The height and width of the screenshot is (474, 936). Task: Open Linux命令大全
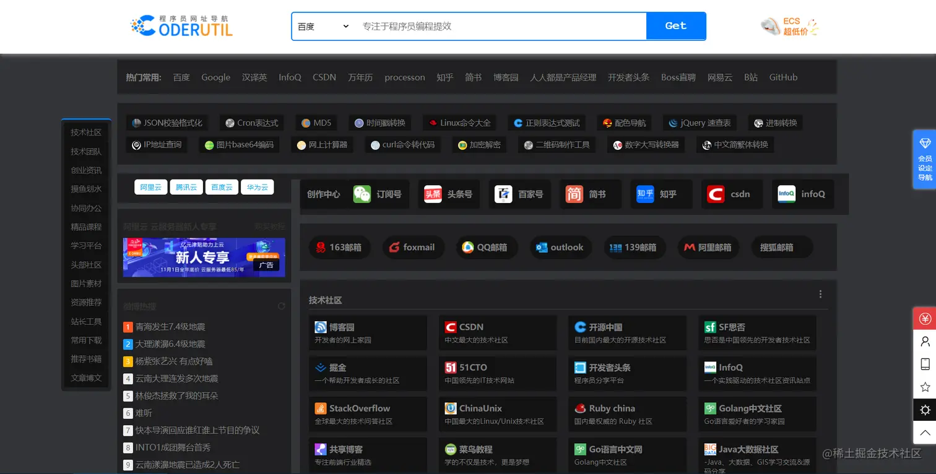460,123
